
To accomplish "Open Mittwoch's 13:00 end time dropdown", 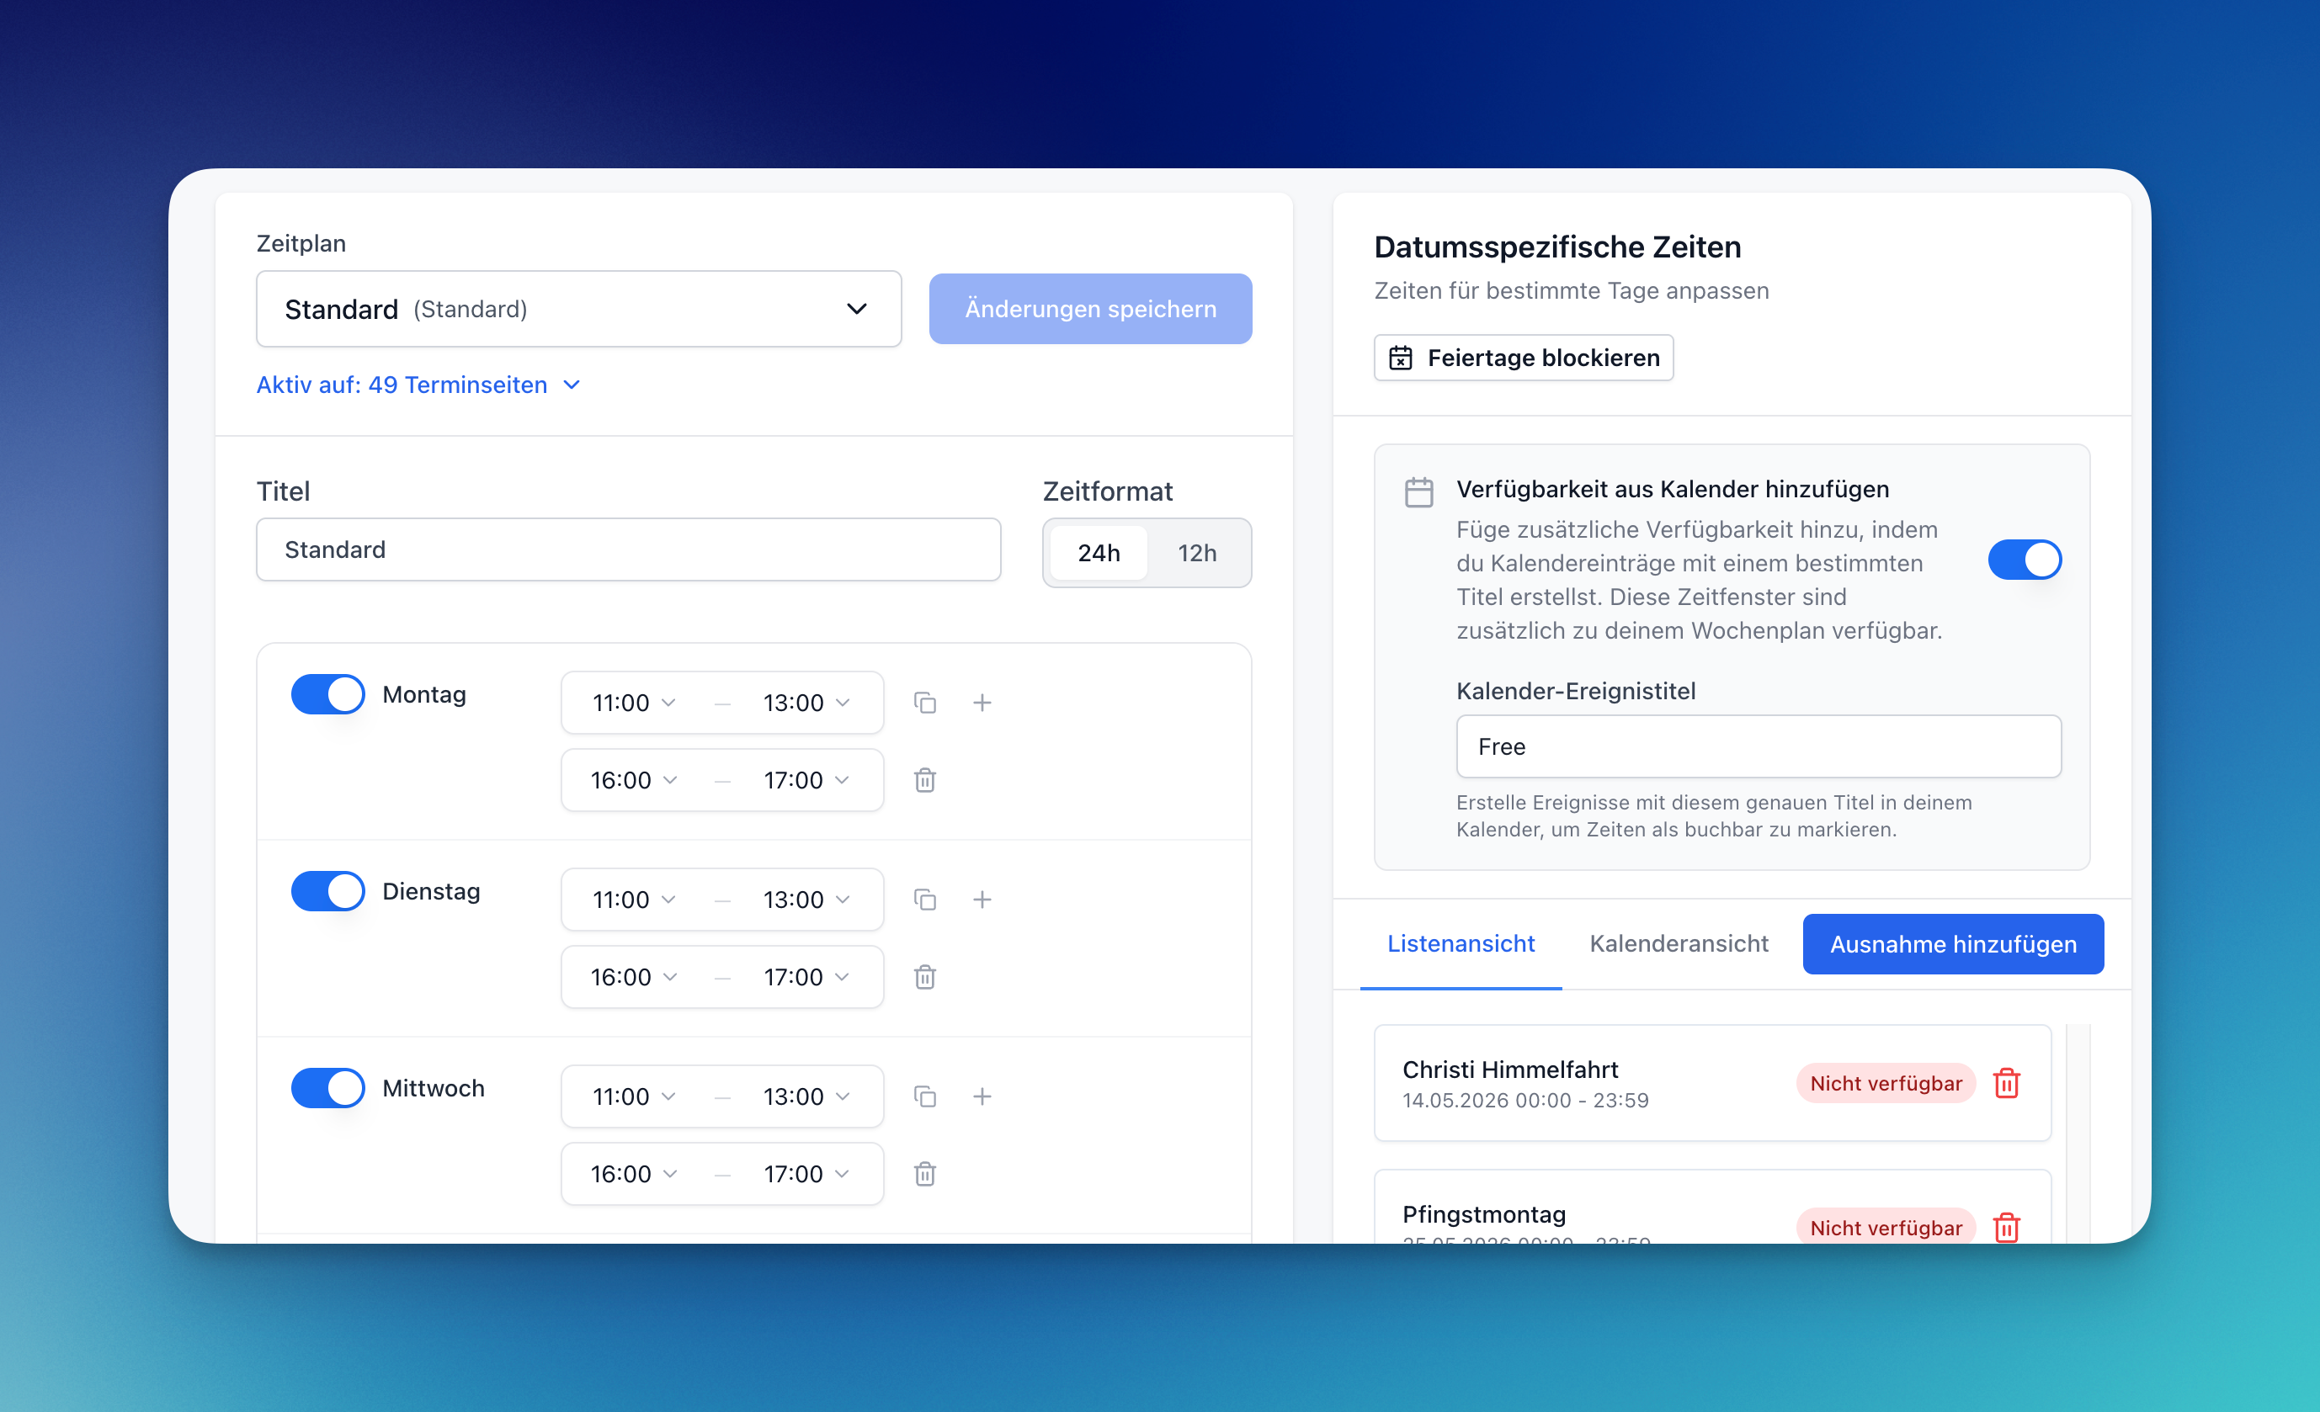I will 806,1096.
